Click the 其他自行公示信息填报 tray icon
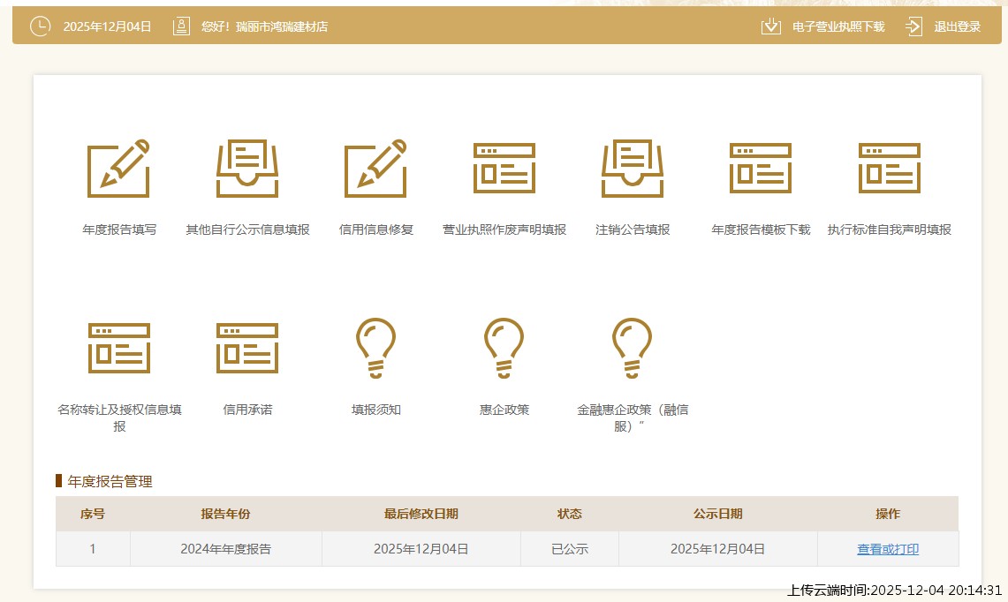This screenshot has height=602, width=1008. pos(247,169)
